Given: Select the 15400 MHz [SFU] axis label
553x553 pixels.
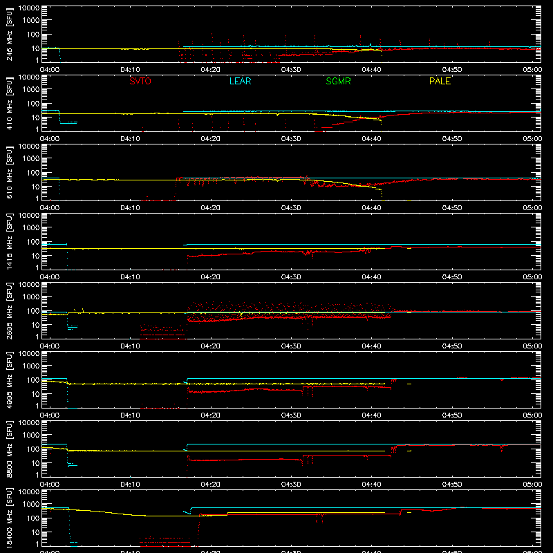Looking at the screenshot, I should pos(10,518).
